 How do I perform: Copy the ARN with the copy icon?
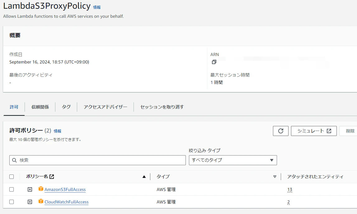tap(214, 62)
